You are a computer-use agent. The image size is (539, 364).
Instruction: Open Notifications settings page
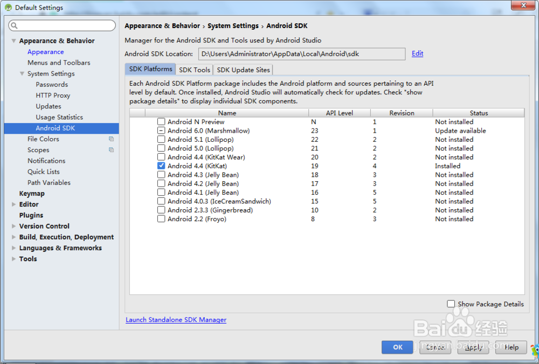[x=46, y=161]
